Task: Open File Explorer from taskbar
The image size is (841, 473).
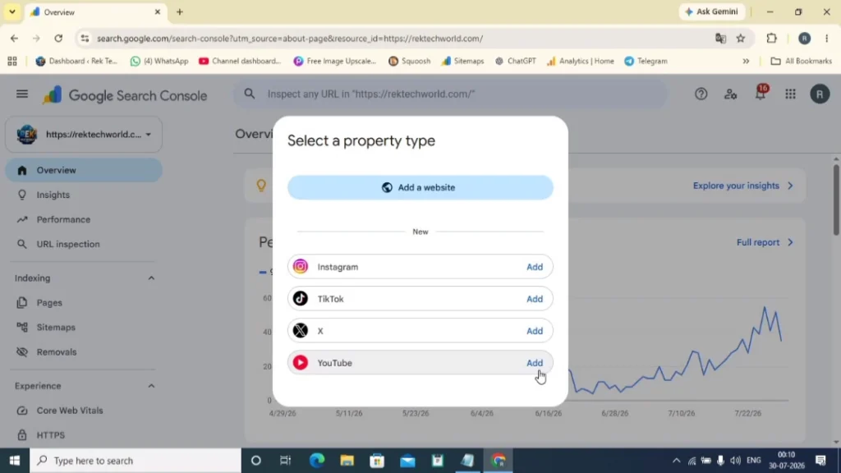Action: pos(347,461)
